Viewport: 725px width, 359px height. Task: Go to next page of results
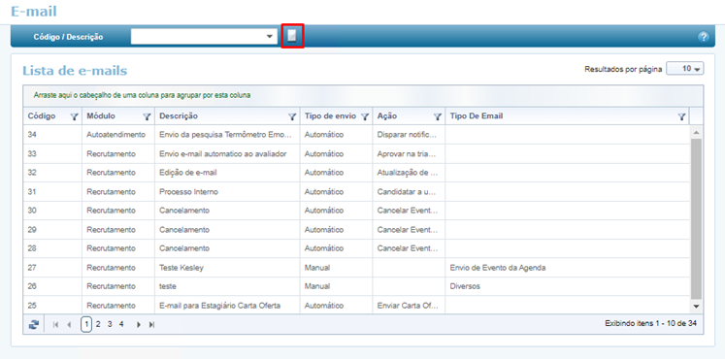[x=138, y=325]
